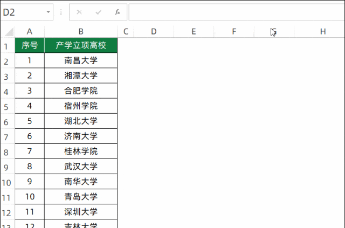The width and height of the screenshot is (345, 228).
Task: Select column H header
Action: tap(320, 32)
